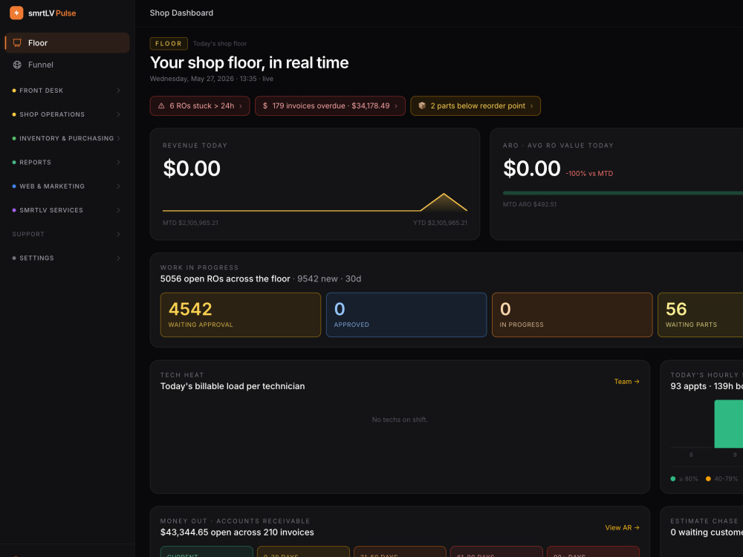Viewport: 743px width, 557px height.
Task: Select the Settings menu label
Action: 36,258
